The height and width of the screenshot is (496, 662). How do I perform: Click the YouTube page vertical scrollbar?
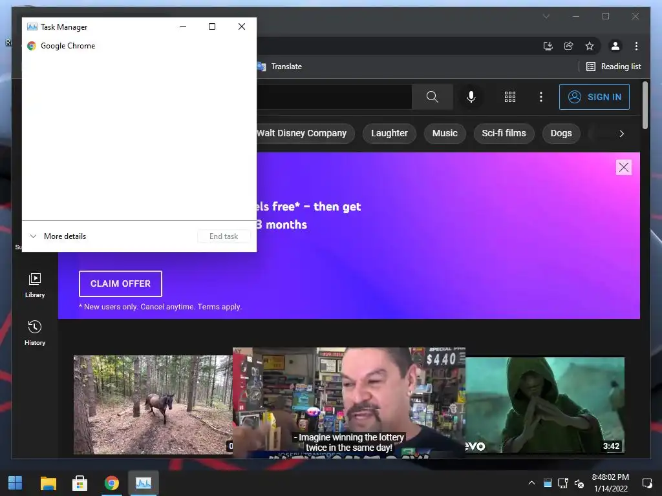point(645,105)
